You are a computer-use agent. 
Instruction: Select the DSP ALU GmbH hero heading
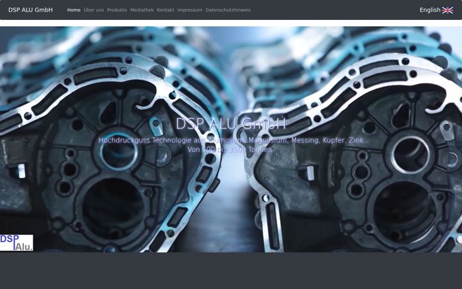pos(231,124)
